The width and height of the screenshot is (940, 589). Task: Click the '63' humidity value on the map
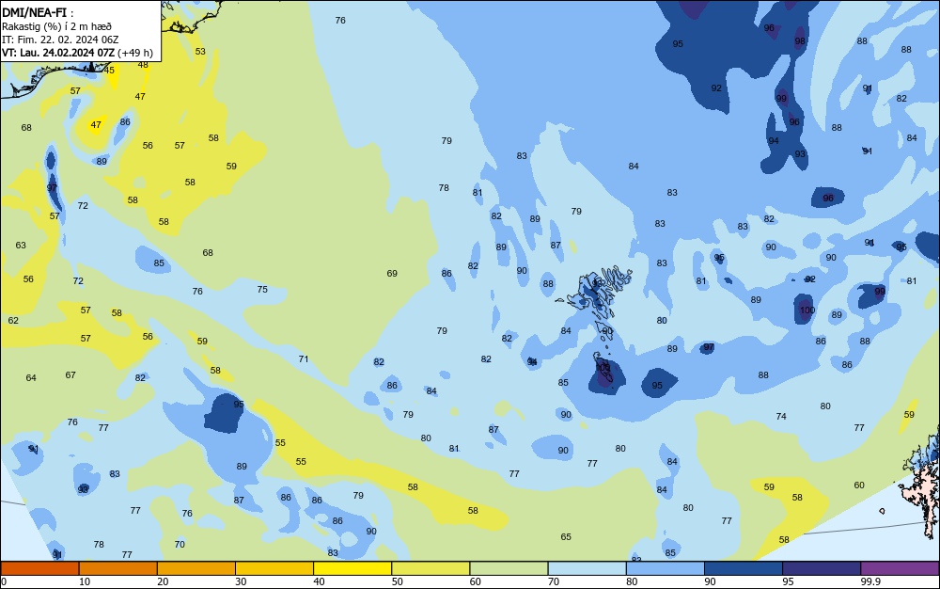pos(21,246)
